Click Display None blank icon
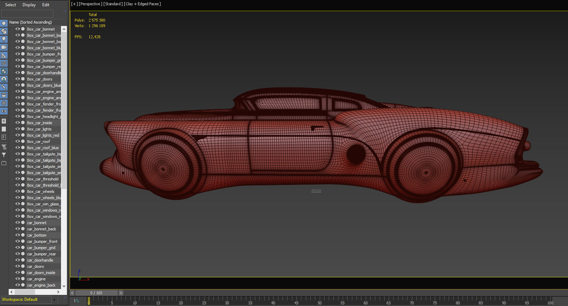 coord(4,129)
